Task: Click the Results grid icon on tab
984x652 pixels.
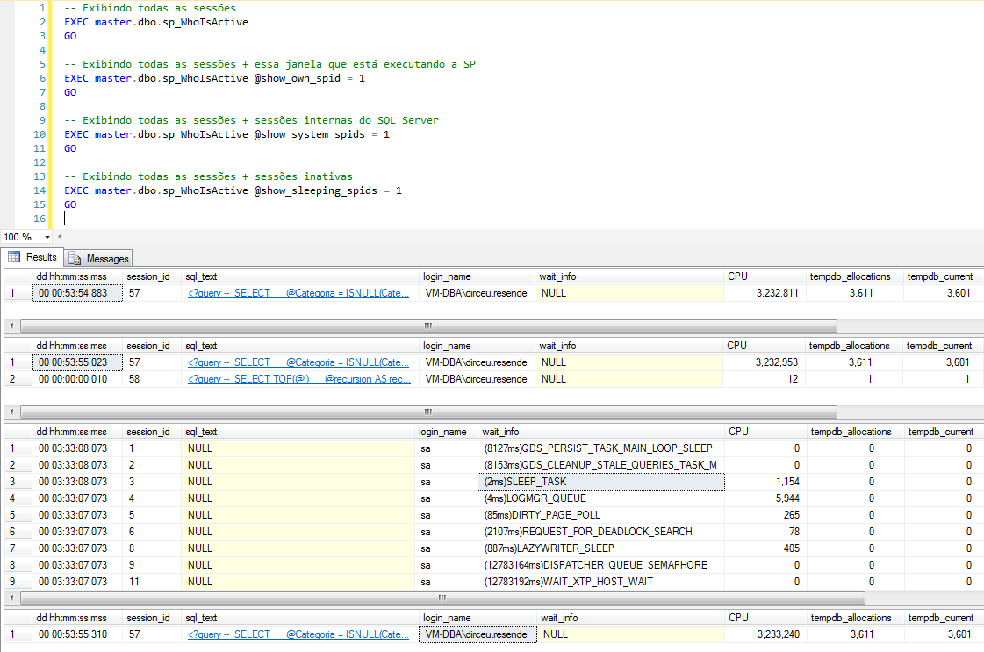Action: pyautogui.click(x=14, y=257)
